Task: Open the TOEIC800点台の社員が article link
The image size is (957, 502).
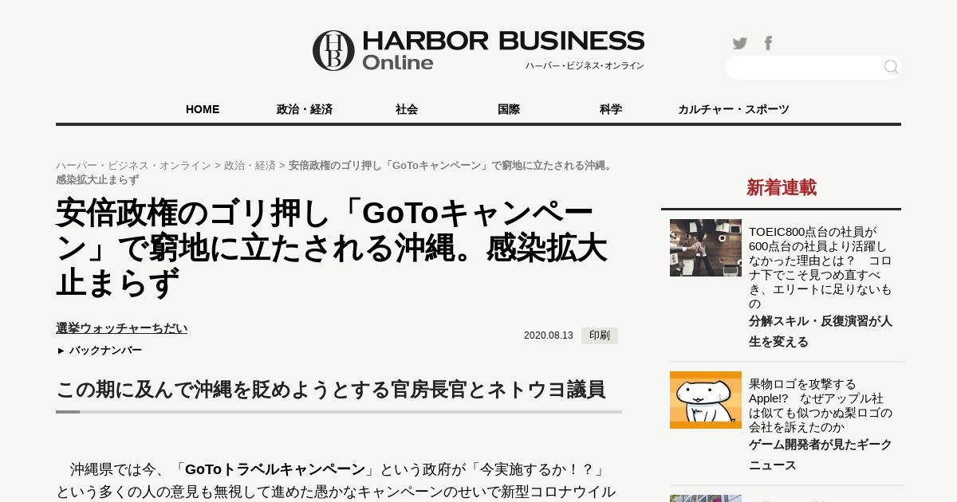Action: point(821,268)
